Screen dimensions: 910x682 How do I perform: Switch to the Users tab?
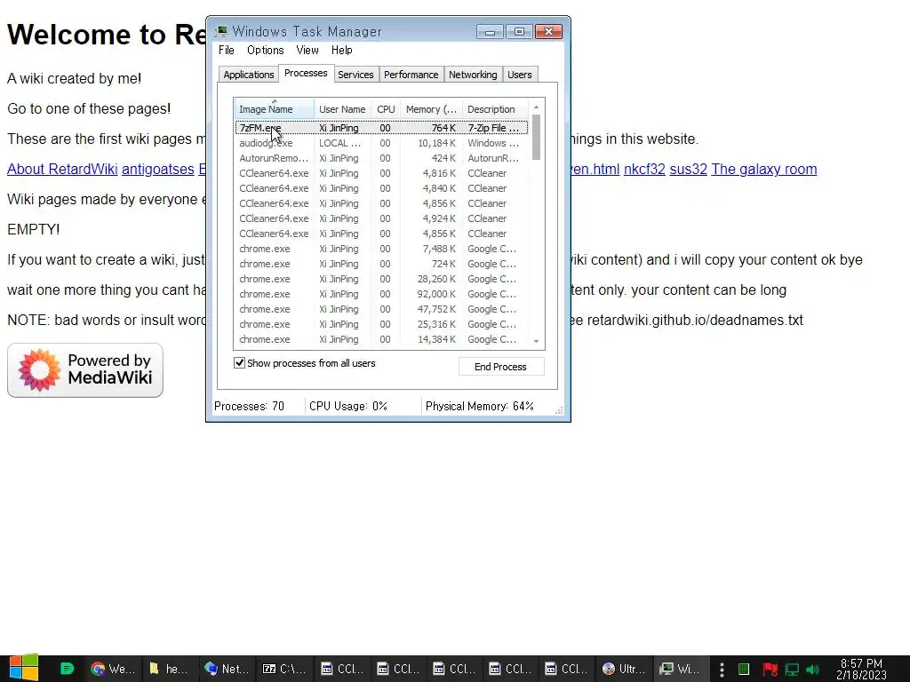(519, 75)
